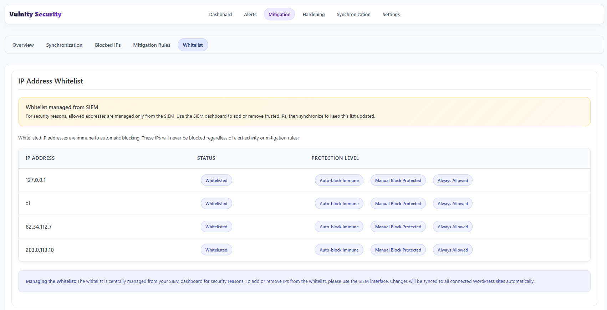
Task: Click the Whitelisted badge for 203.0.113.10
Action: coord(216,250)
